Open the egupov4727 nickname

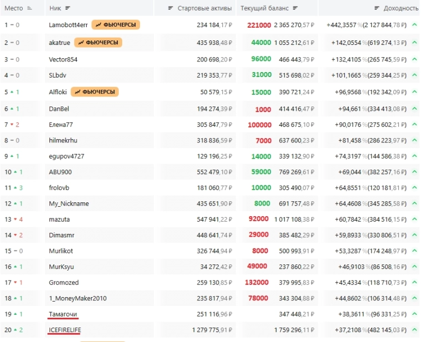click(x=67, y=156)
